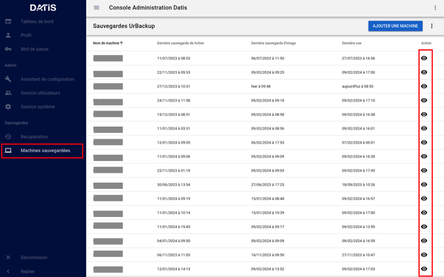
Task: Sort by Dernière vue column
Action: tap(351, 43)
